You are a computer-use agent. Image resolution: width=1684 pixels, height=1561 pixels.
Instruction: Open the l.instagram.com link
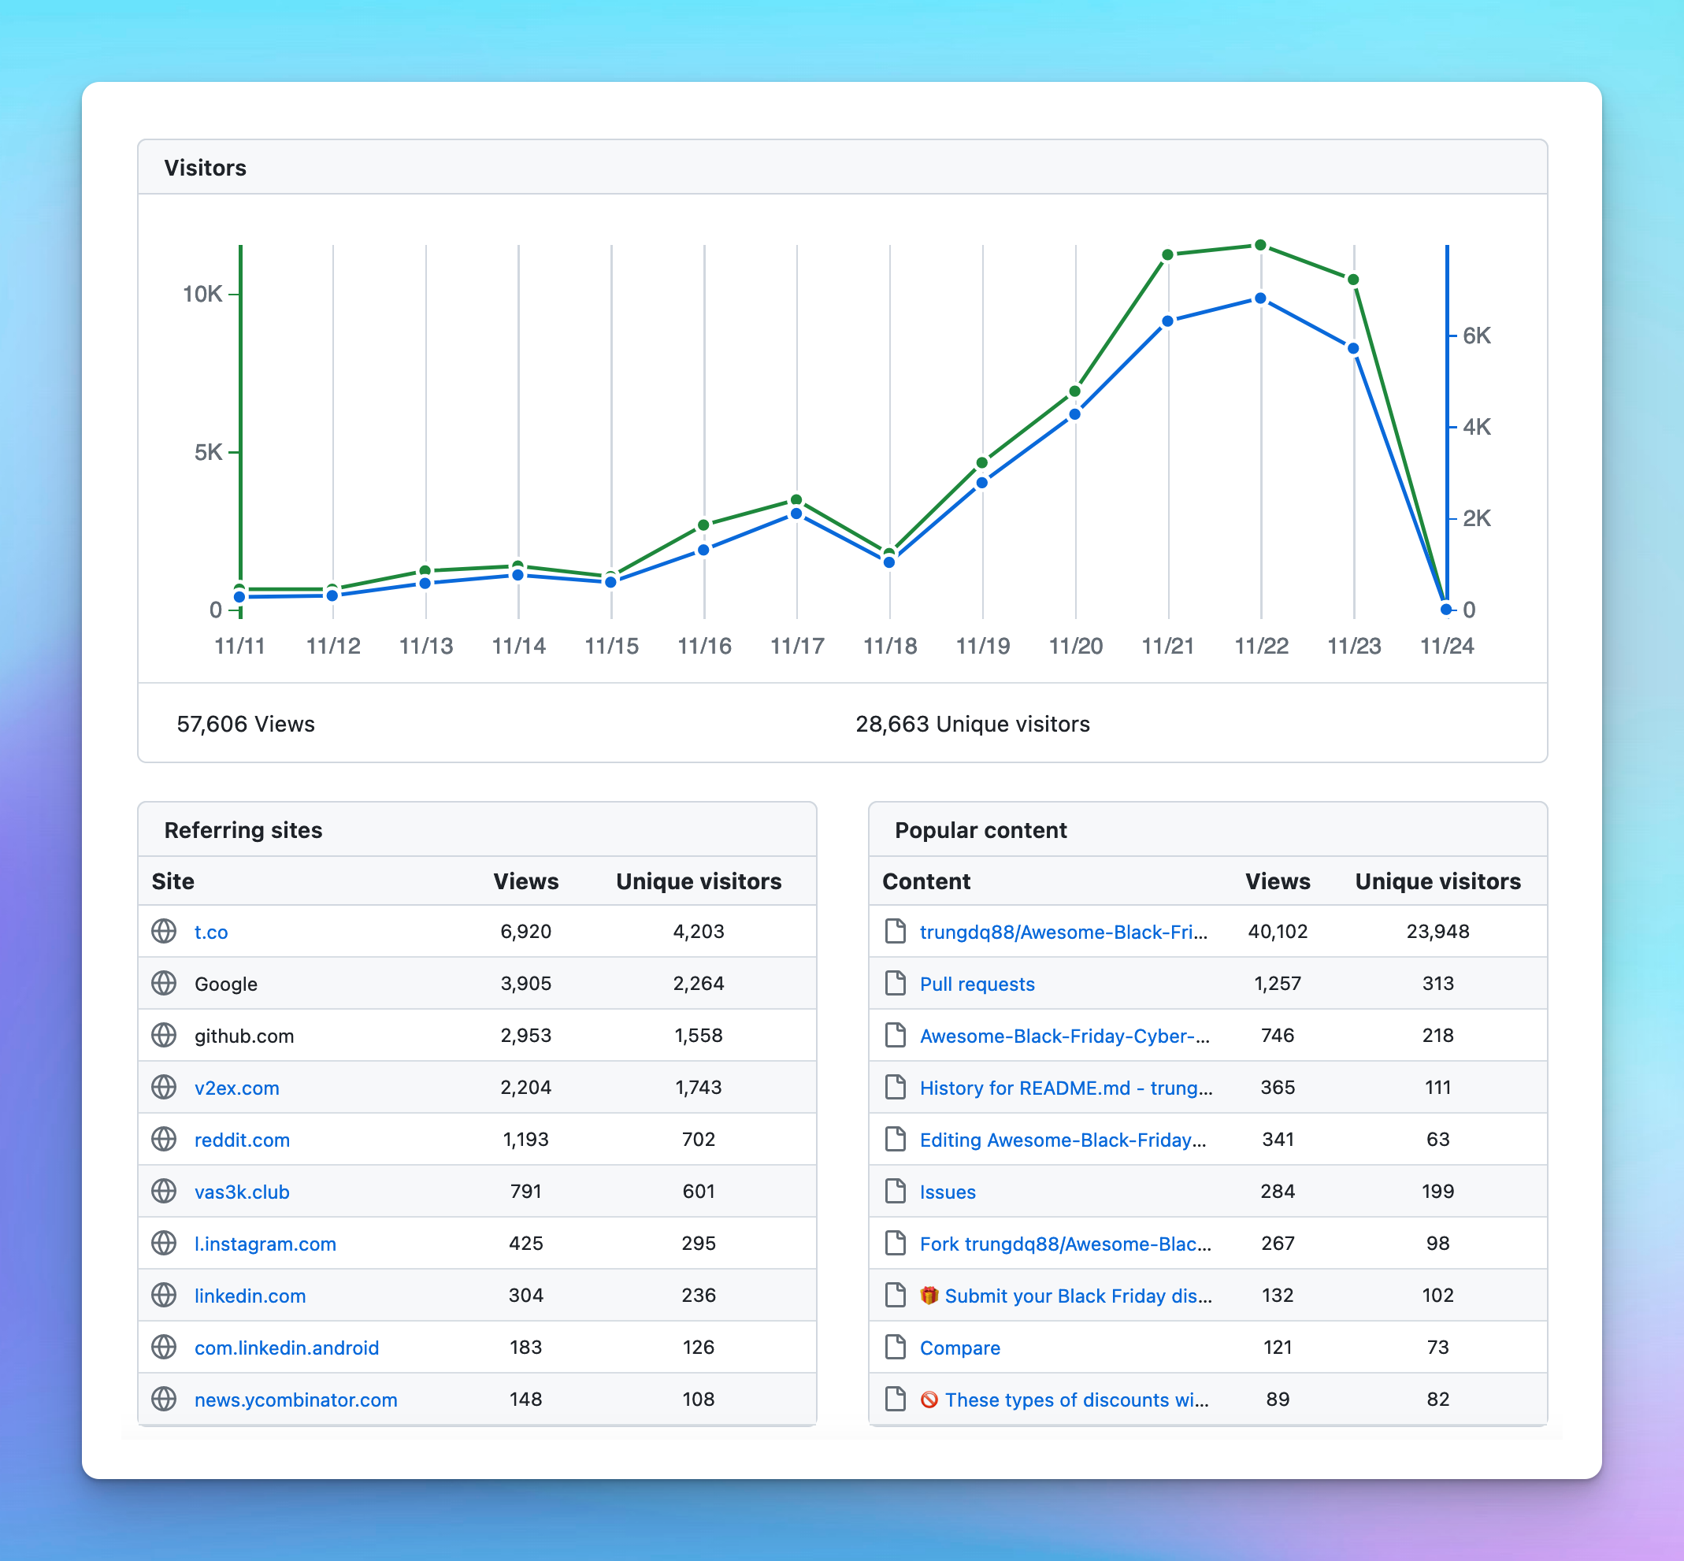coord(265,1244)
